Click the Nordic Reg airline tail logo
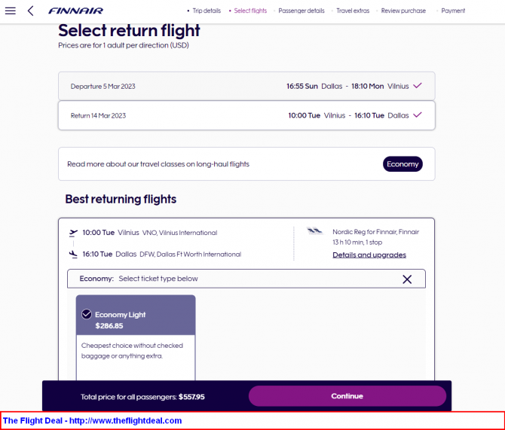Screen dimensions: 505x430 tap(314, 230)
